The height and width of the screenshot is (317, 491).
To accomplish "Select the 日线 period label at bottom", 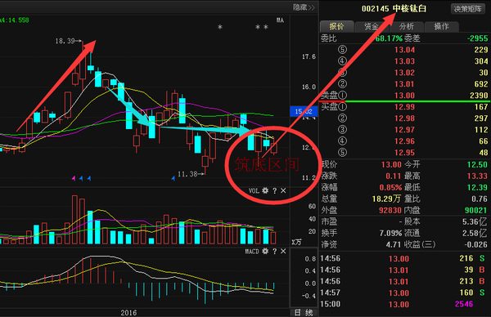I will pos(304,312).
